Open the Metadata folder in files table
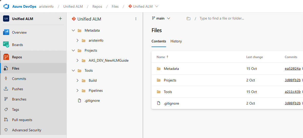The image size is (303, 138). [171, 69]
